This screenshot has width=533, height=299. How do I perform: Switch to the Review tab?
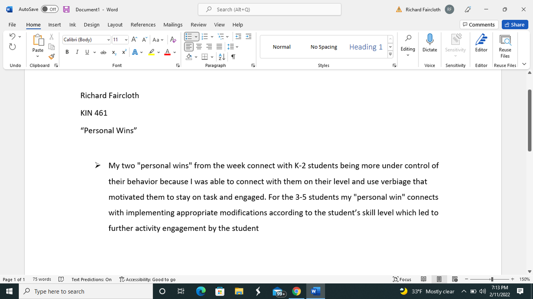pos(199,25)
